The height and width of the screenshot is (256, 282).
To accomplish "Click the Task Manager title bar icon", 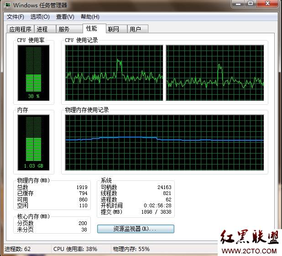I will point(8,5).
